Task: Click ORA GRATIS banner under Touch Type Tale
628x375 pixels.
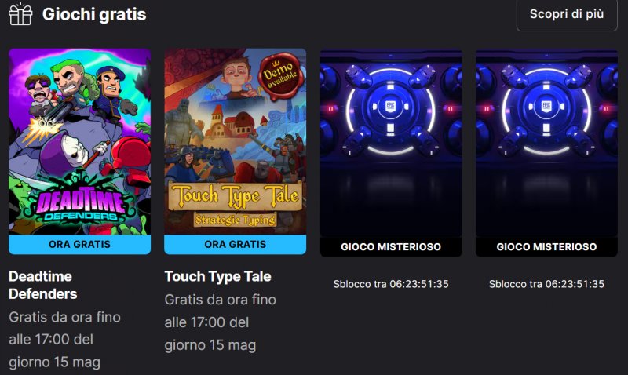Action: [235, 245]
